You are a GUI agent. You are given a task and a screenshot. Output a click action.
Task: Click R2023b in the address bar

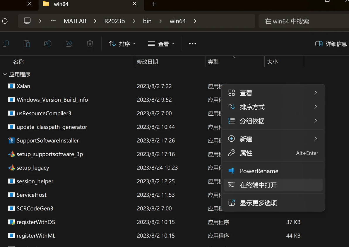click(x=115, y=21)
